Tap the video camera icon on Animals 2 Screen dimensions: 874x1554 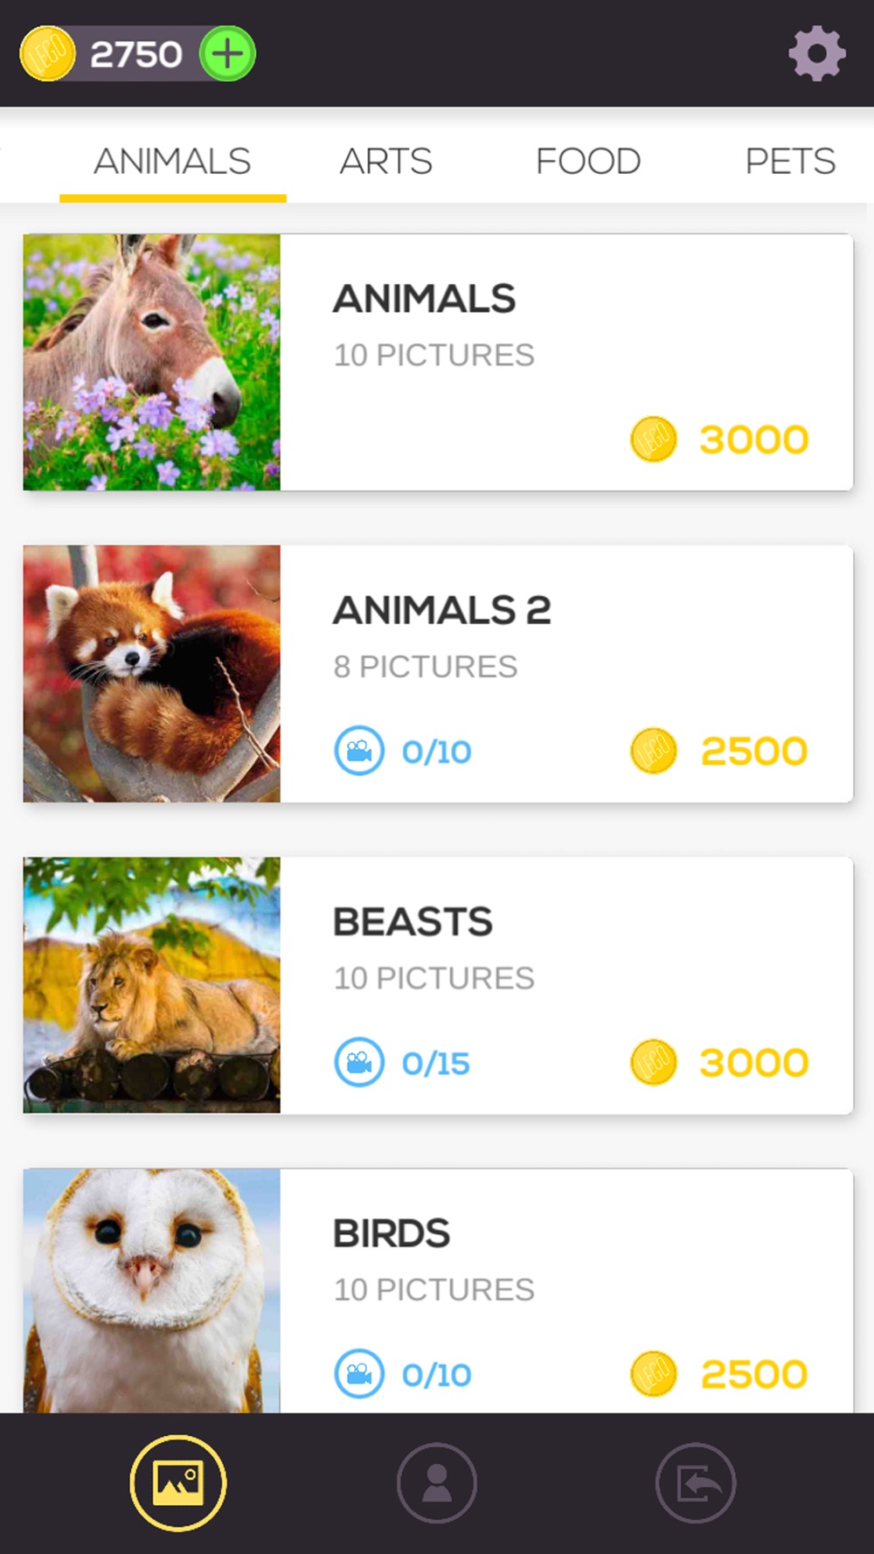click(x=359, y=751)
